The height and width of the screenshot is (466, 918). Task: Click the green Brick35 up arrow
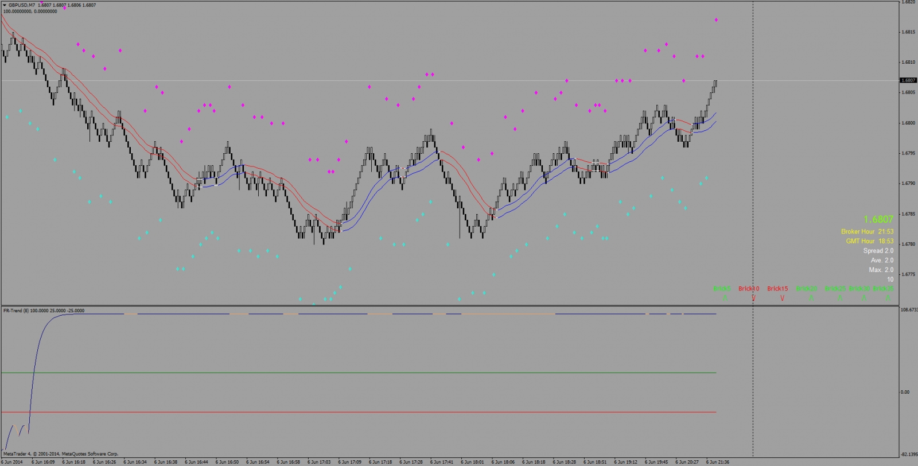[x=888, y=298]
